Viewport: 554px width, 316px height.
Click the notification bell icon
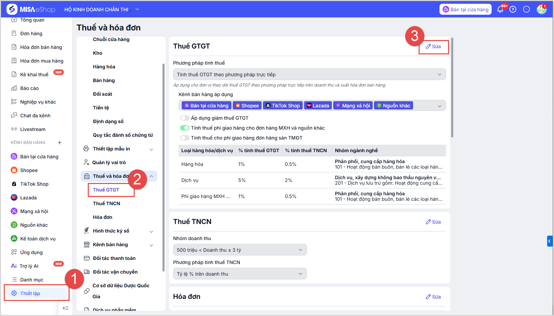tap(500, 10)
